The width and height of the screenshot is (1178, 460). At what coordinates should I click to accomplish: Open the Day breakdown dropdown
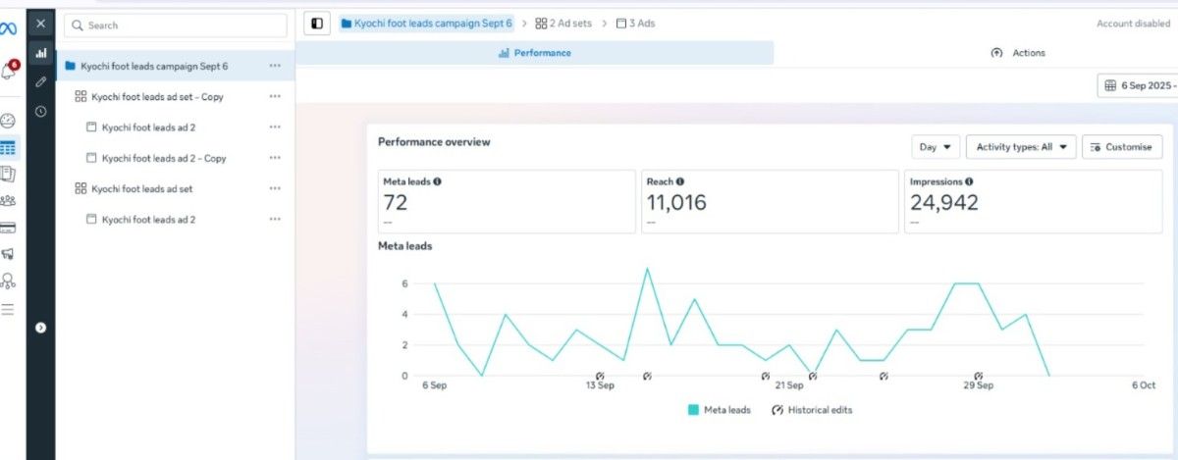[936, 147]
